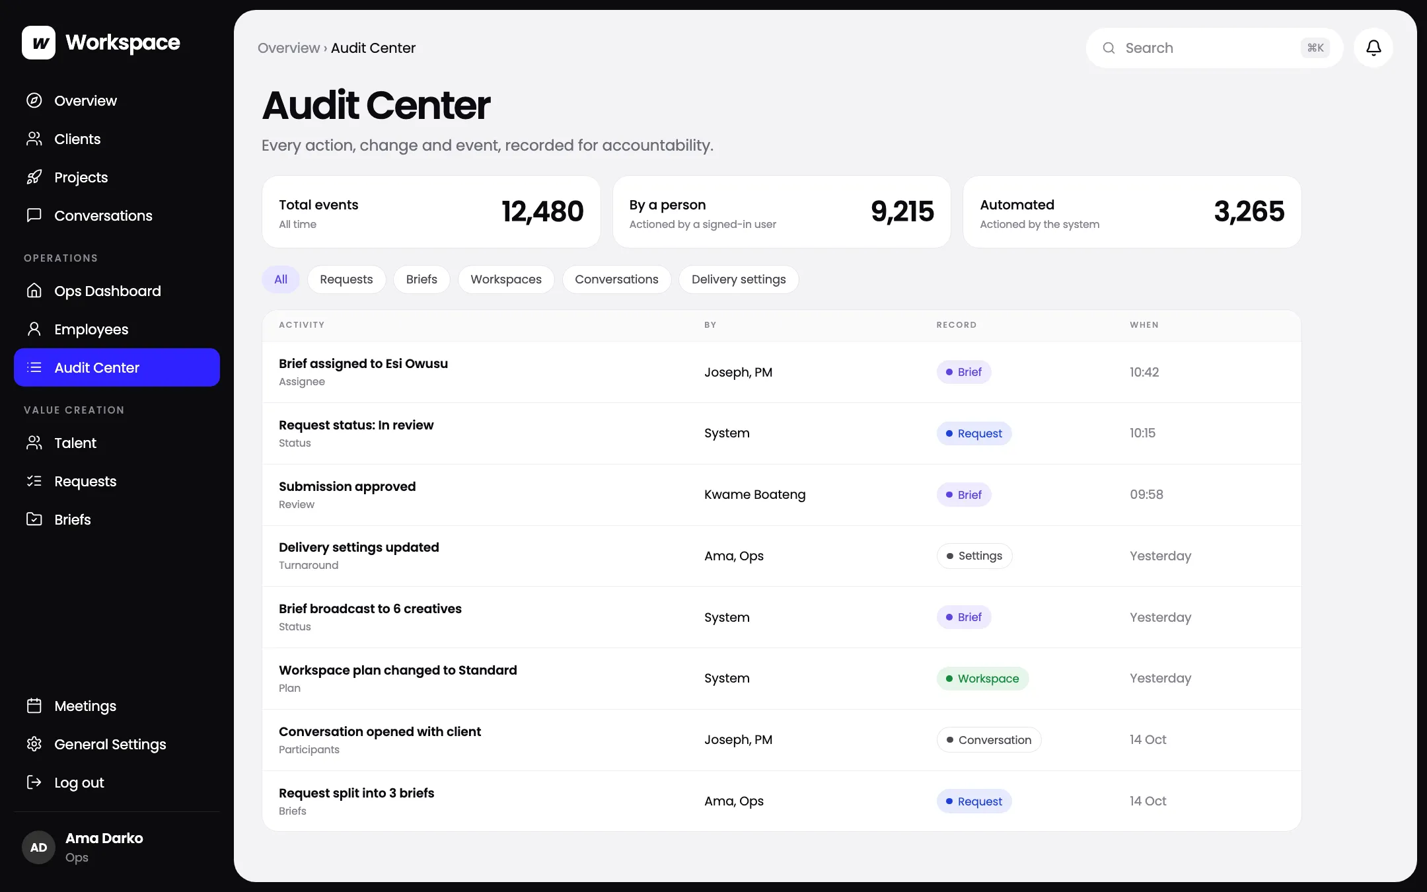Click the Clients people icon
This screenshot has height=892, width=1427.
[x=34, y=139]
